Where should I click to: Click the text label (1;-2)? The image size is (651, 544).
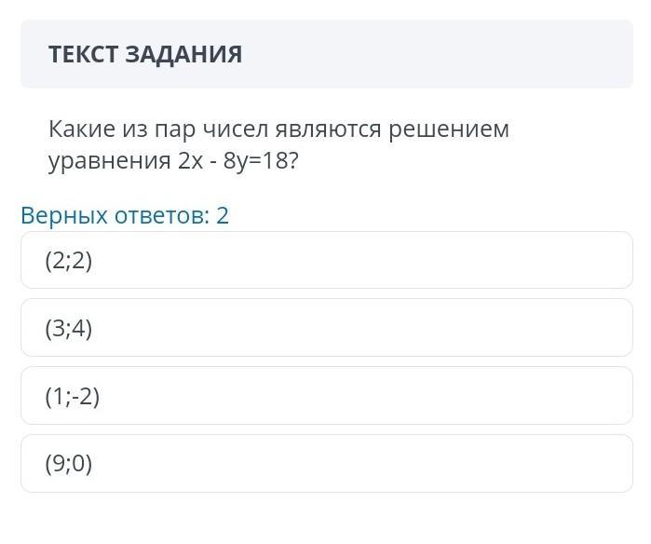click(x=73, y=396)
